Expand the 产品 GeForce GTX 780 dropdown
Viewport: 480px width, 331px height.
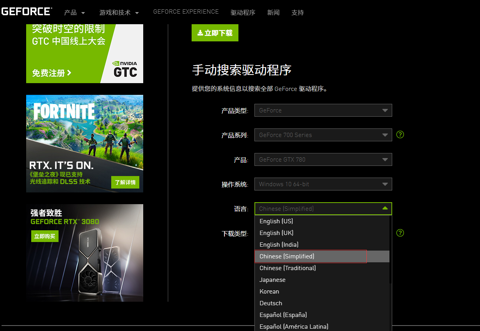point(323,159)
